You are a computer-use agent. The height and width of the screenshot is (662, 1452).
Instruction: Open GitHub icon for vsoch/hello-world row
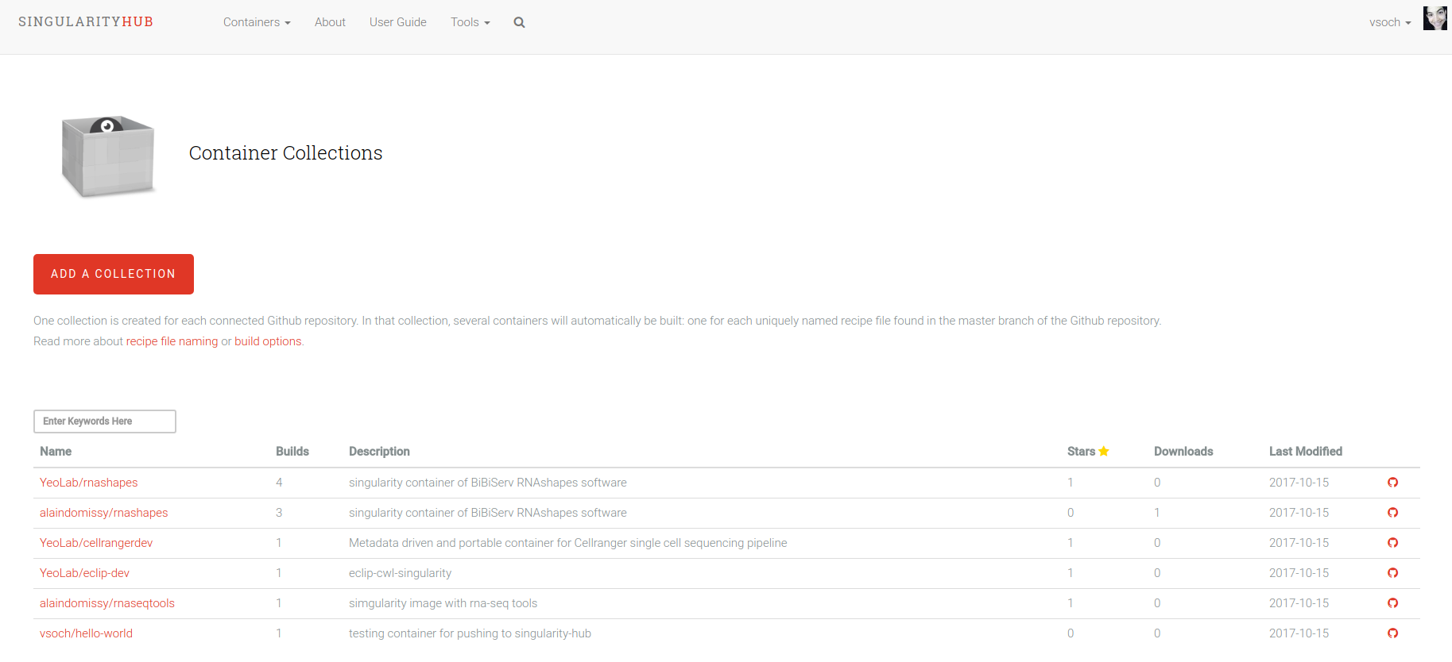1392,633
